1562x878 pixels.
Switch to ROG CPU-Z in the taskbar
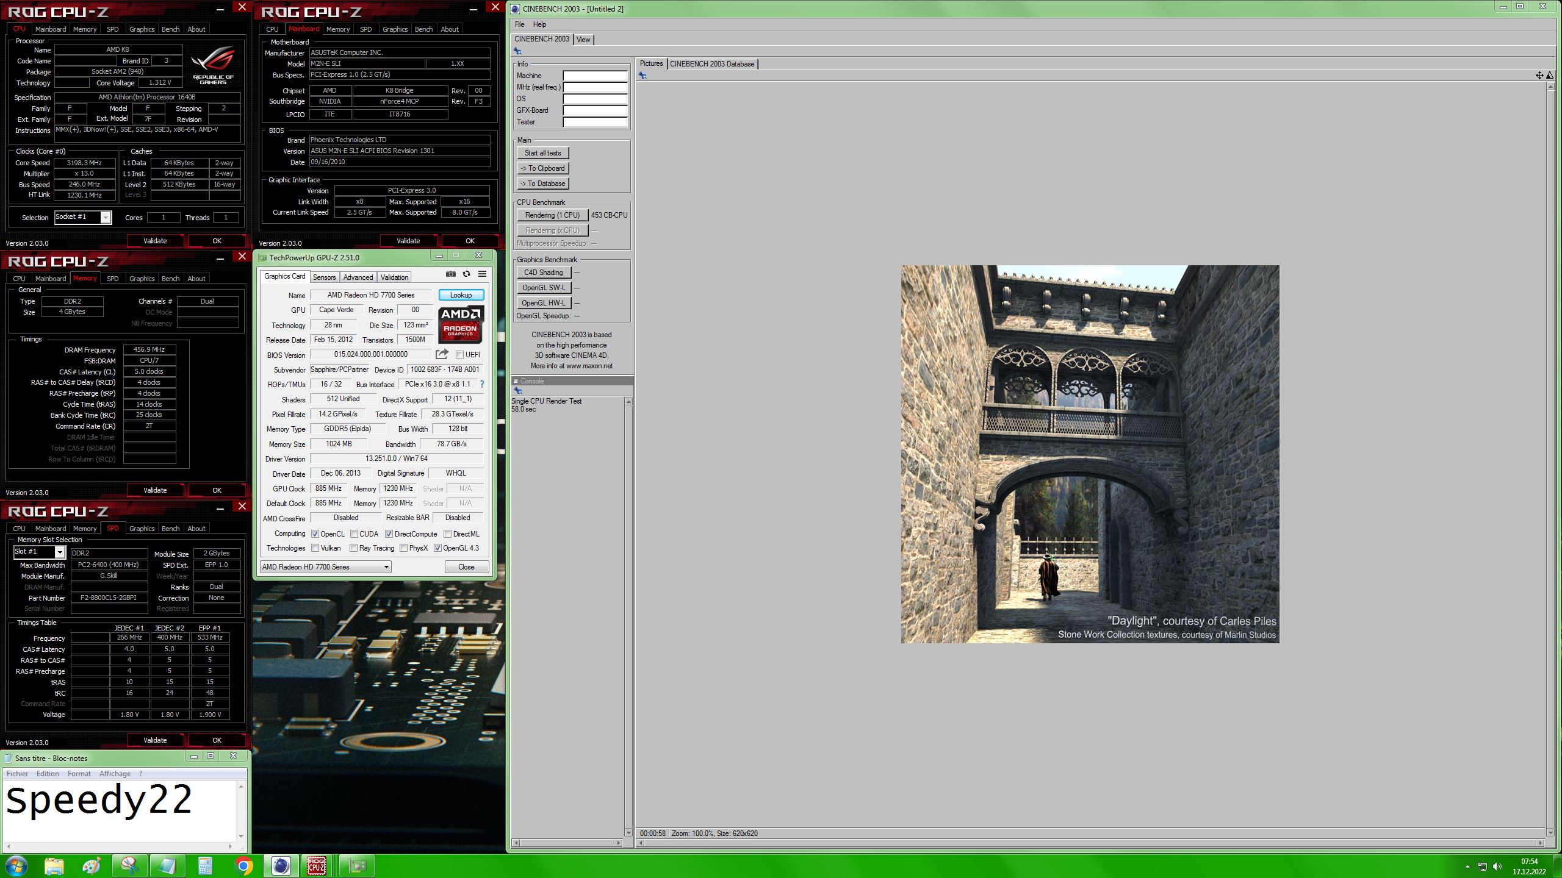(x=316, y=866)
